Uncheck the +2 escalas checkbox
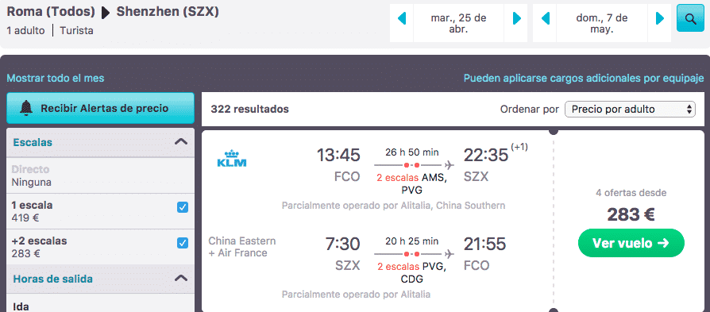The width and height of the screenshot is (710, 312). (183, 243)
